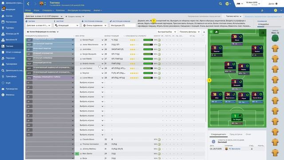Switch to the Overview (Обзор) tab
This screenshot has width=284, height=160.
click(x=28, y=11)
